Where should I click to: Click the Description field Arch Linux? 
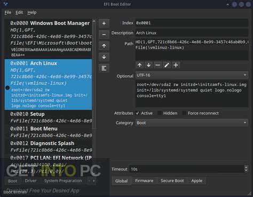click(192, 33)
